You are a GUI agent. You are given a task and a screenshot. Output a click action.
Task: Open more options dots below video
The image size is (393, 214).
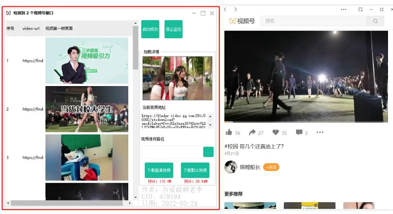(320, 132)
